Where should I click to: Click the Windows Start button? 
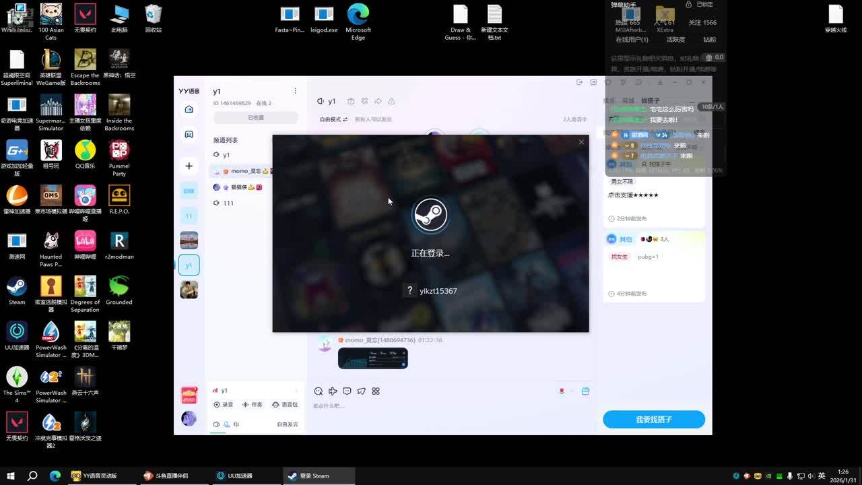point(9,476)
